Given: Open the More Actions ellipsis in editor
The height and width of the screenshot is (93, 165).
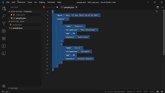Looking at the screenshot, I should pyautogui.click(x=162, y=7).
